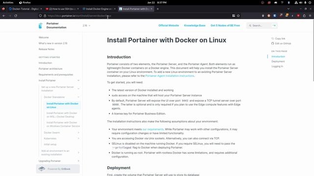
Task: Click the volume speaker icon in top bar
Action: tap(301, 2)
